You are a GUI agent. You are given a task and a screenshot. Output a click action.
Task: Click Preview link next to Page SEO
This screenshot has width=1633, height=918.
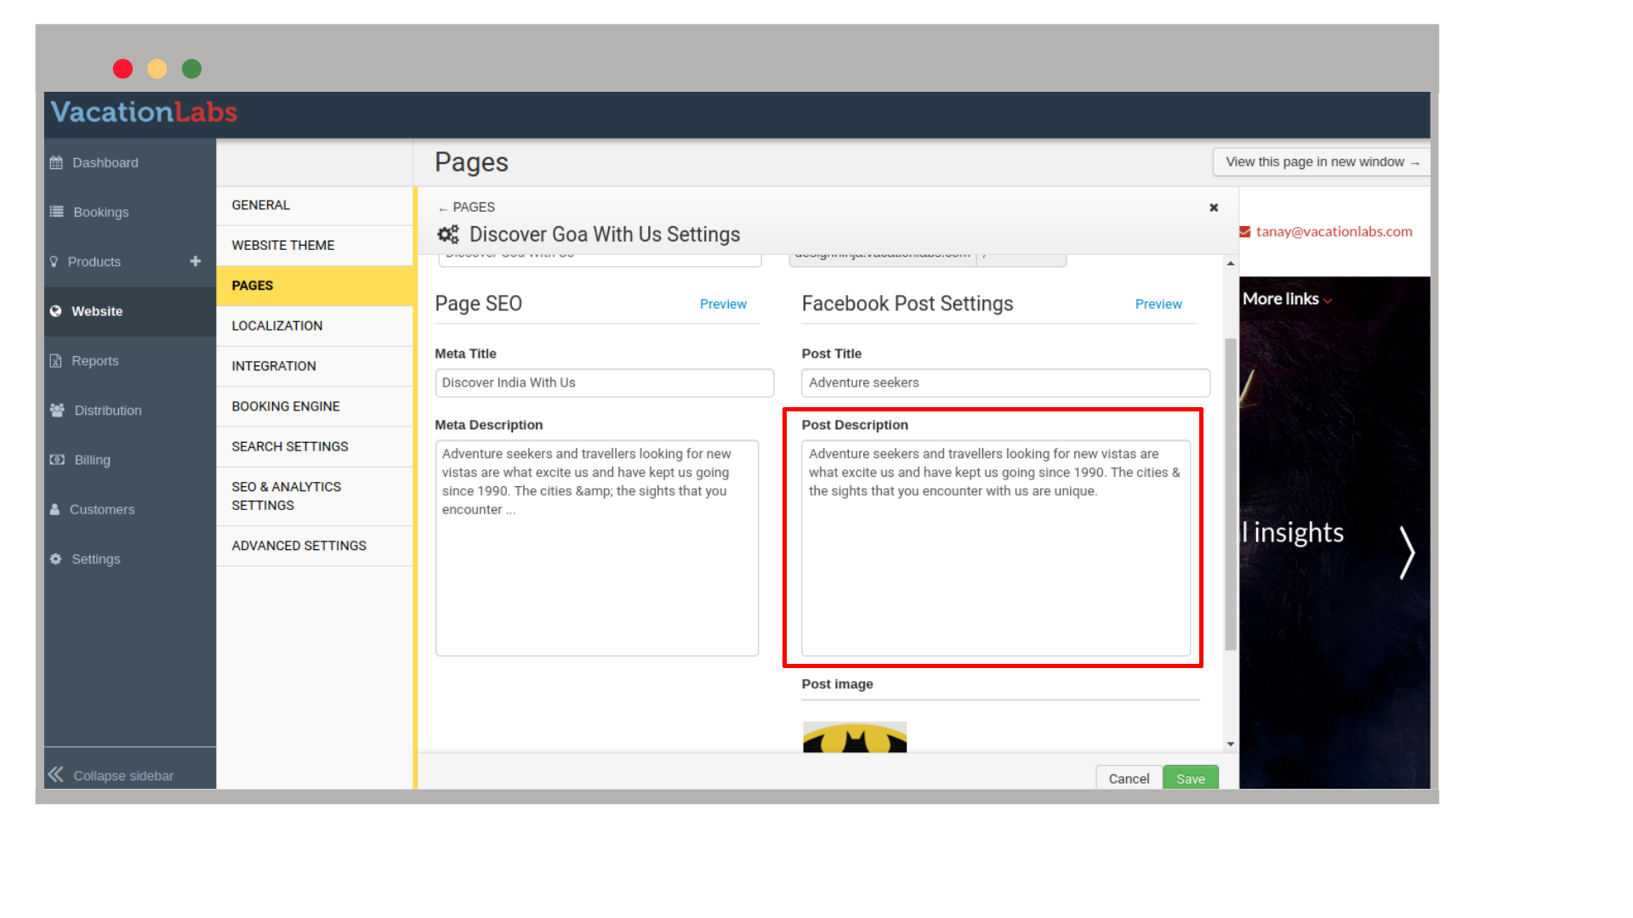723,304
